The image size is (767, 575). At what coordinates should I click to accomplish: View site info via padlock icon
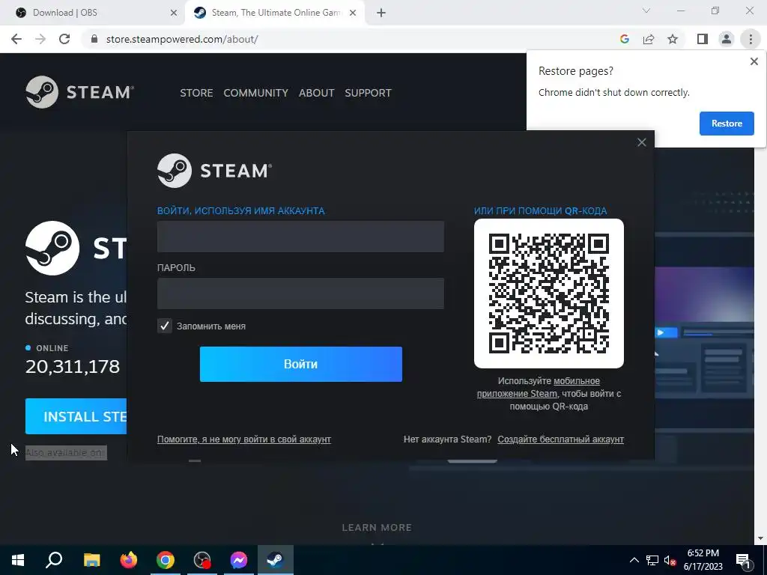[94, 39]
